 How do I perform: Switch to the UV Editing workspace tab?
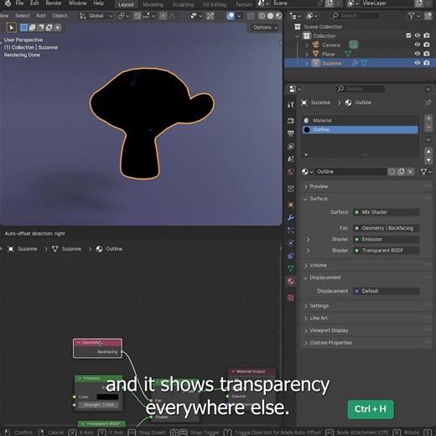coord(215,4)
